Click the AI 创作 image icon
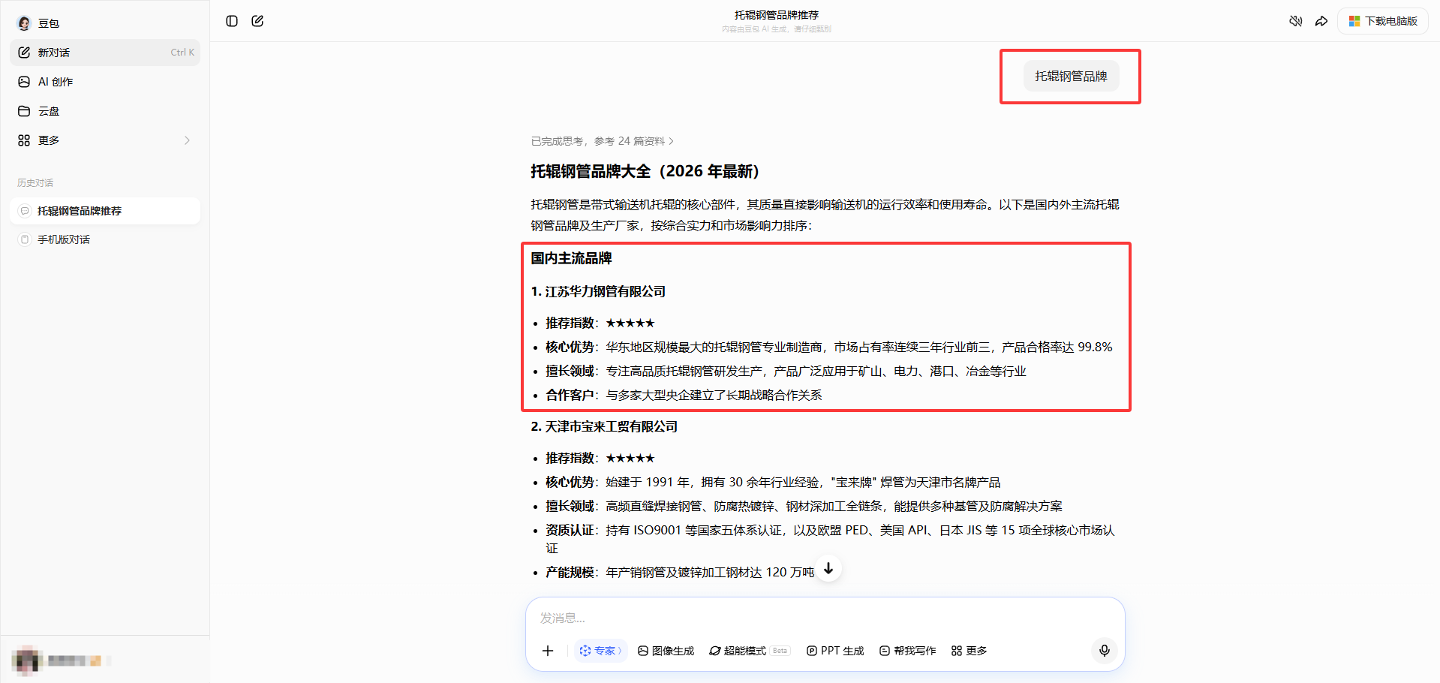Screen dimensions: 1440x683 (24, 82)
